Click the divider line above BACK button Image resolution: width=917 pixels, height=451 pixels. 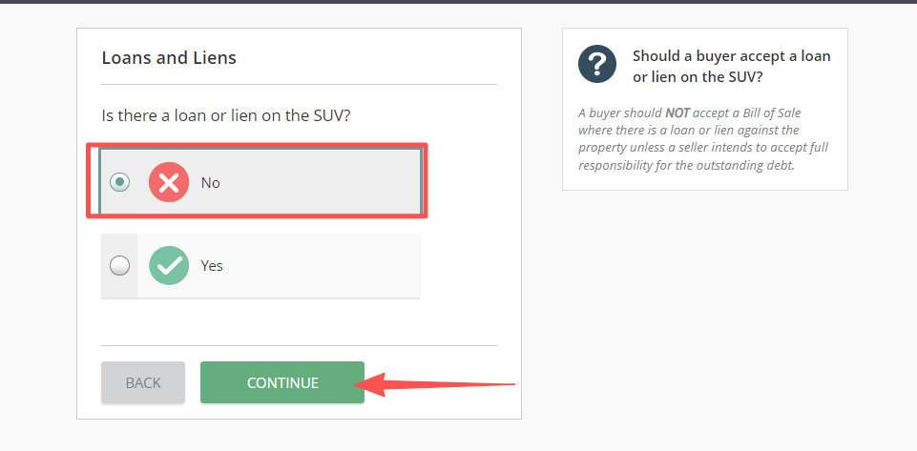pyautogui.click(x=299, y=345)
